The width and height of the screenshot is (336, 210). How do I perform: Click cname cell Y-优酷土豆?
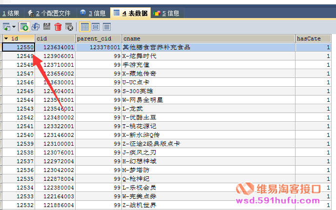point(209,117)
